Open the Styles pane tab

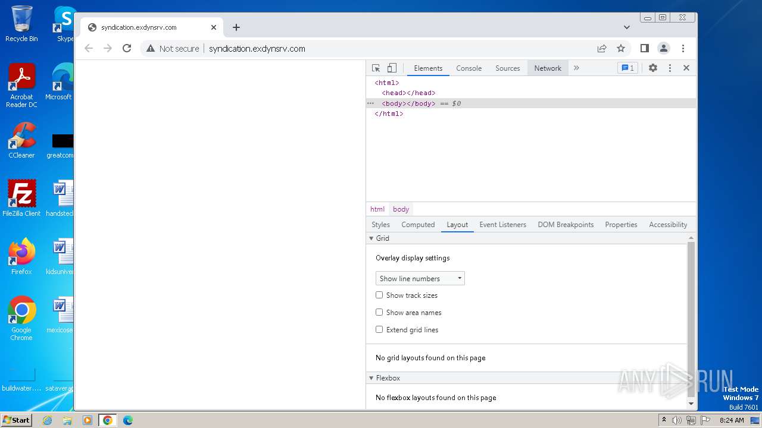[380, 225]
